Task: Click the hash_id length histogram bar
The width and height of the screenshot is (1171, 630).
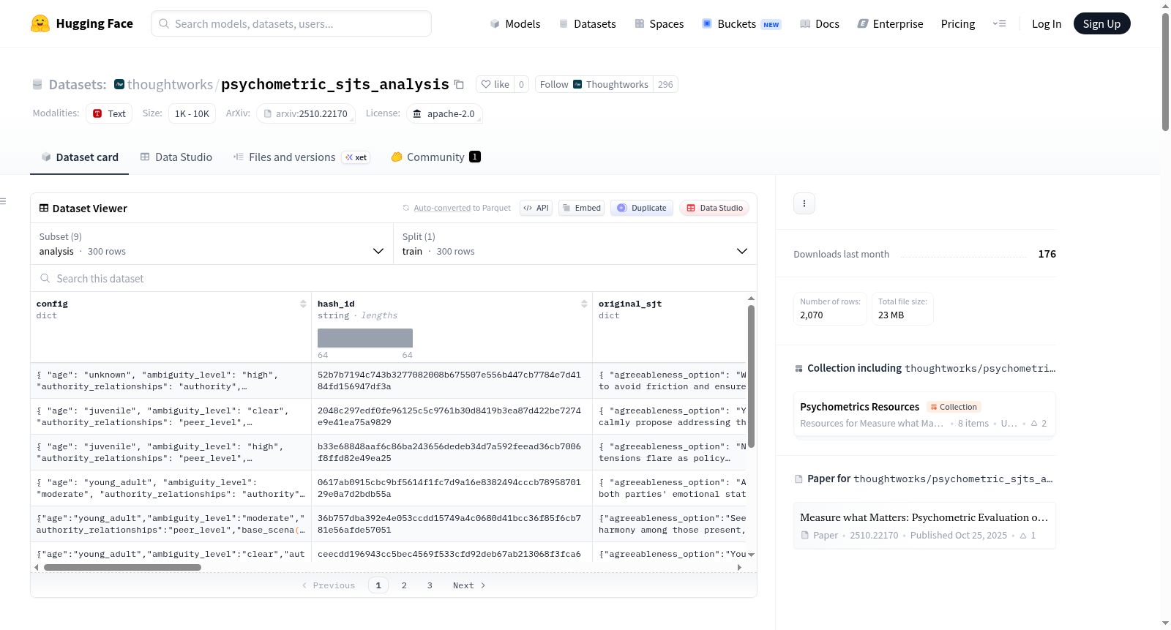Action: point(365,338)
